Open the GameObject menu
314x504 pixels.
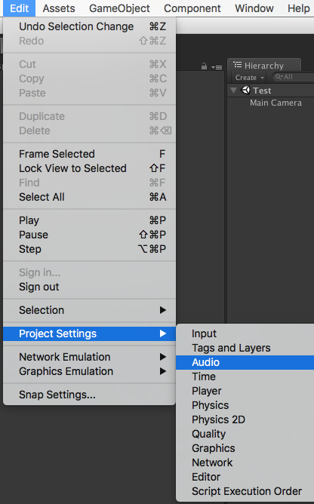pos(120,8)
